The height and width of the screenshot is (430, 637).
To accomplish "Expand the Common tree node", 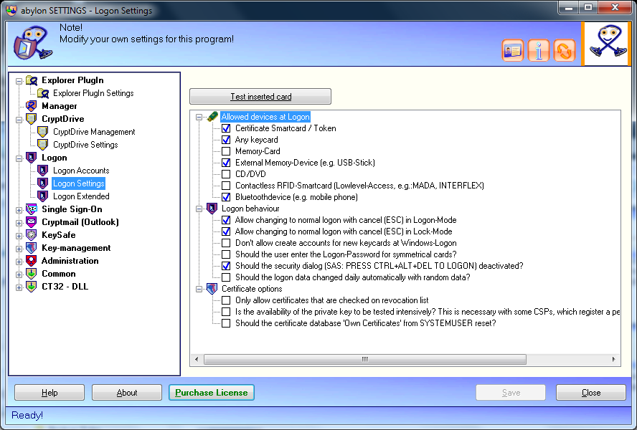I will click(x=19, y=274).
